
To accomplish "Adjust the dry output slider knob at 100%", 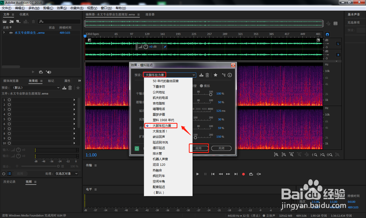I will click(211, 95).
